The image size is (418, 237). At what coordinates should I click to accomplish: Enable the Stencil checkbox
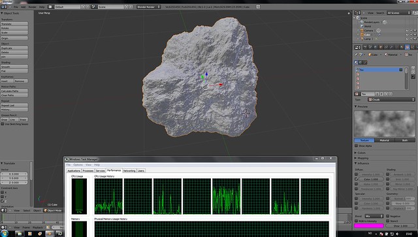point(387,221)
